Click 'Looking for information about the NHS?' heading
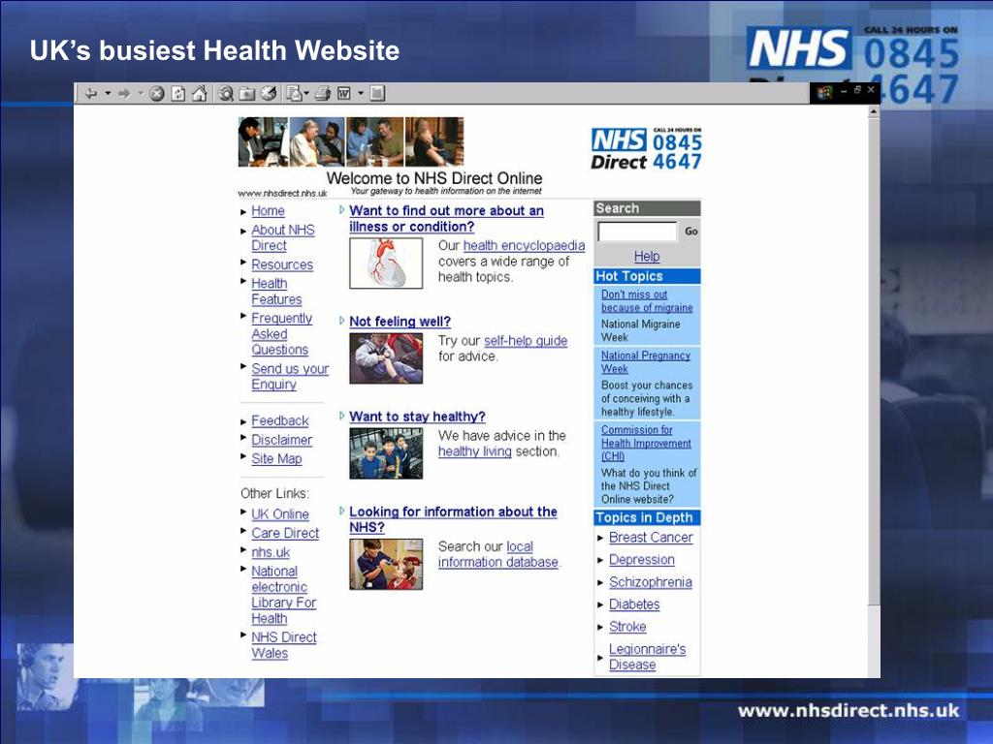Viewport: 993px width, 744px height. point(453,519)
